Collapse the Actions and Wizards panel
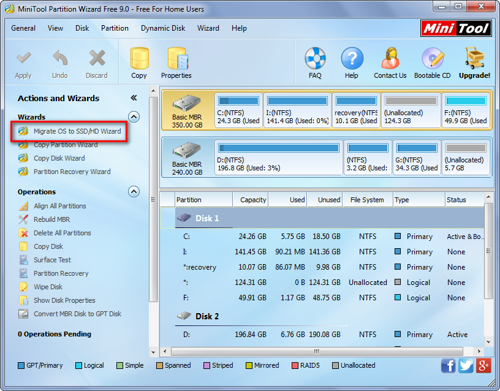 [134, 98]
